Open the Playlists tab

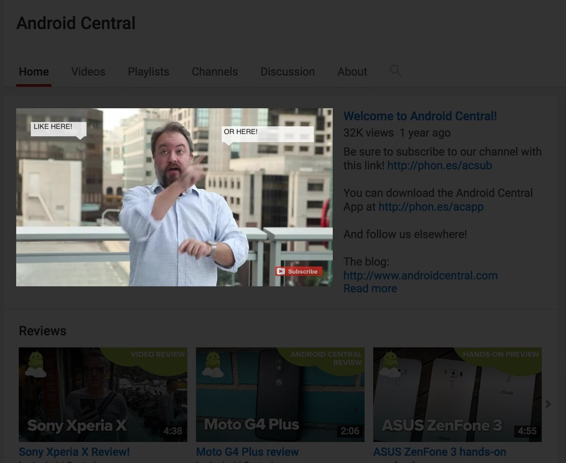(x=148, y=72)
